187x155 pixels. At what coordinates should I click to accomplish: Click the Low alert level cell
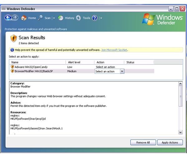tap(70, 67)
